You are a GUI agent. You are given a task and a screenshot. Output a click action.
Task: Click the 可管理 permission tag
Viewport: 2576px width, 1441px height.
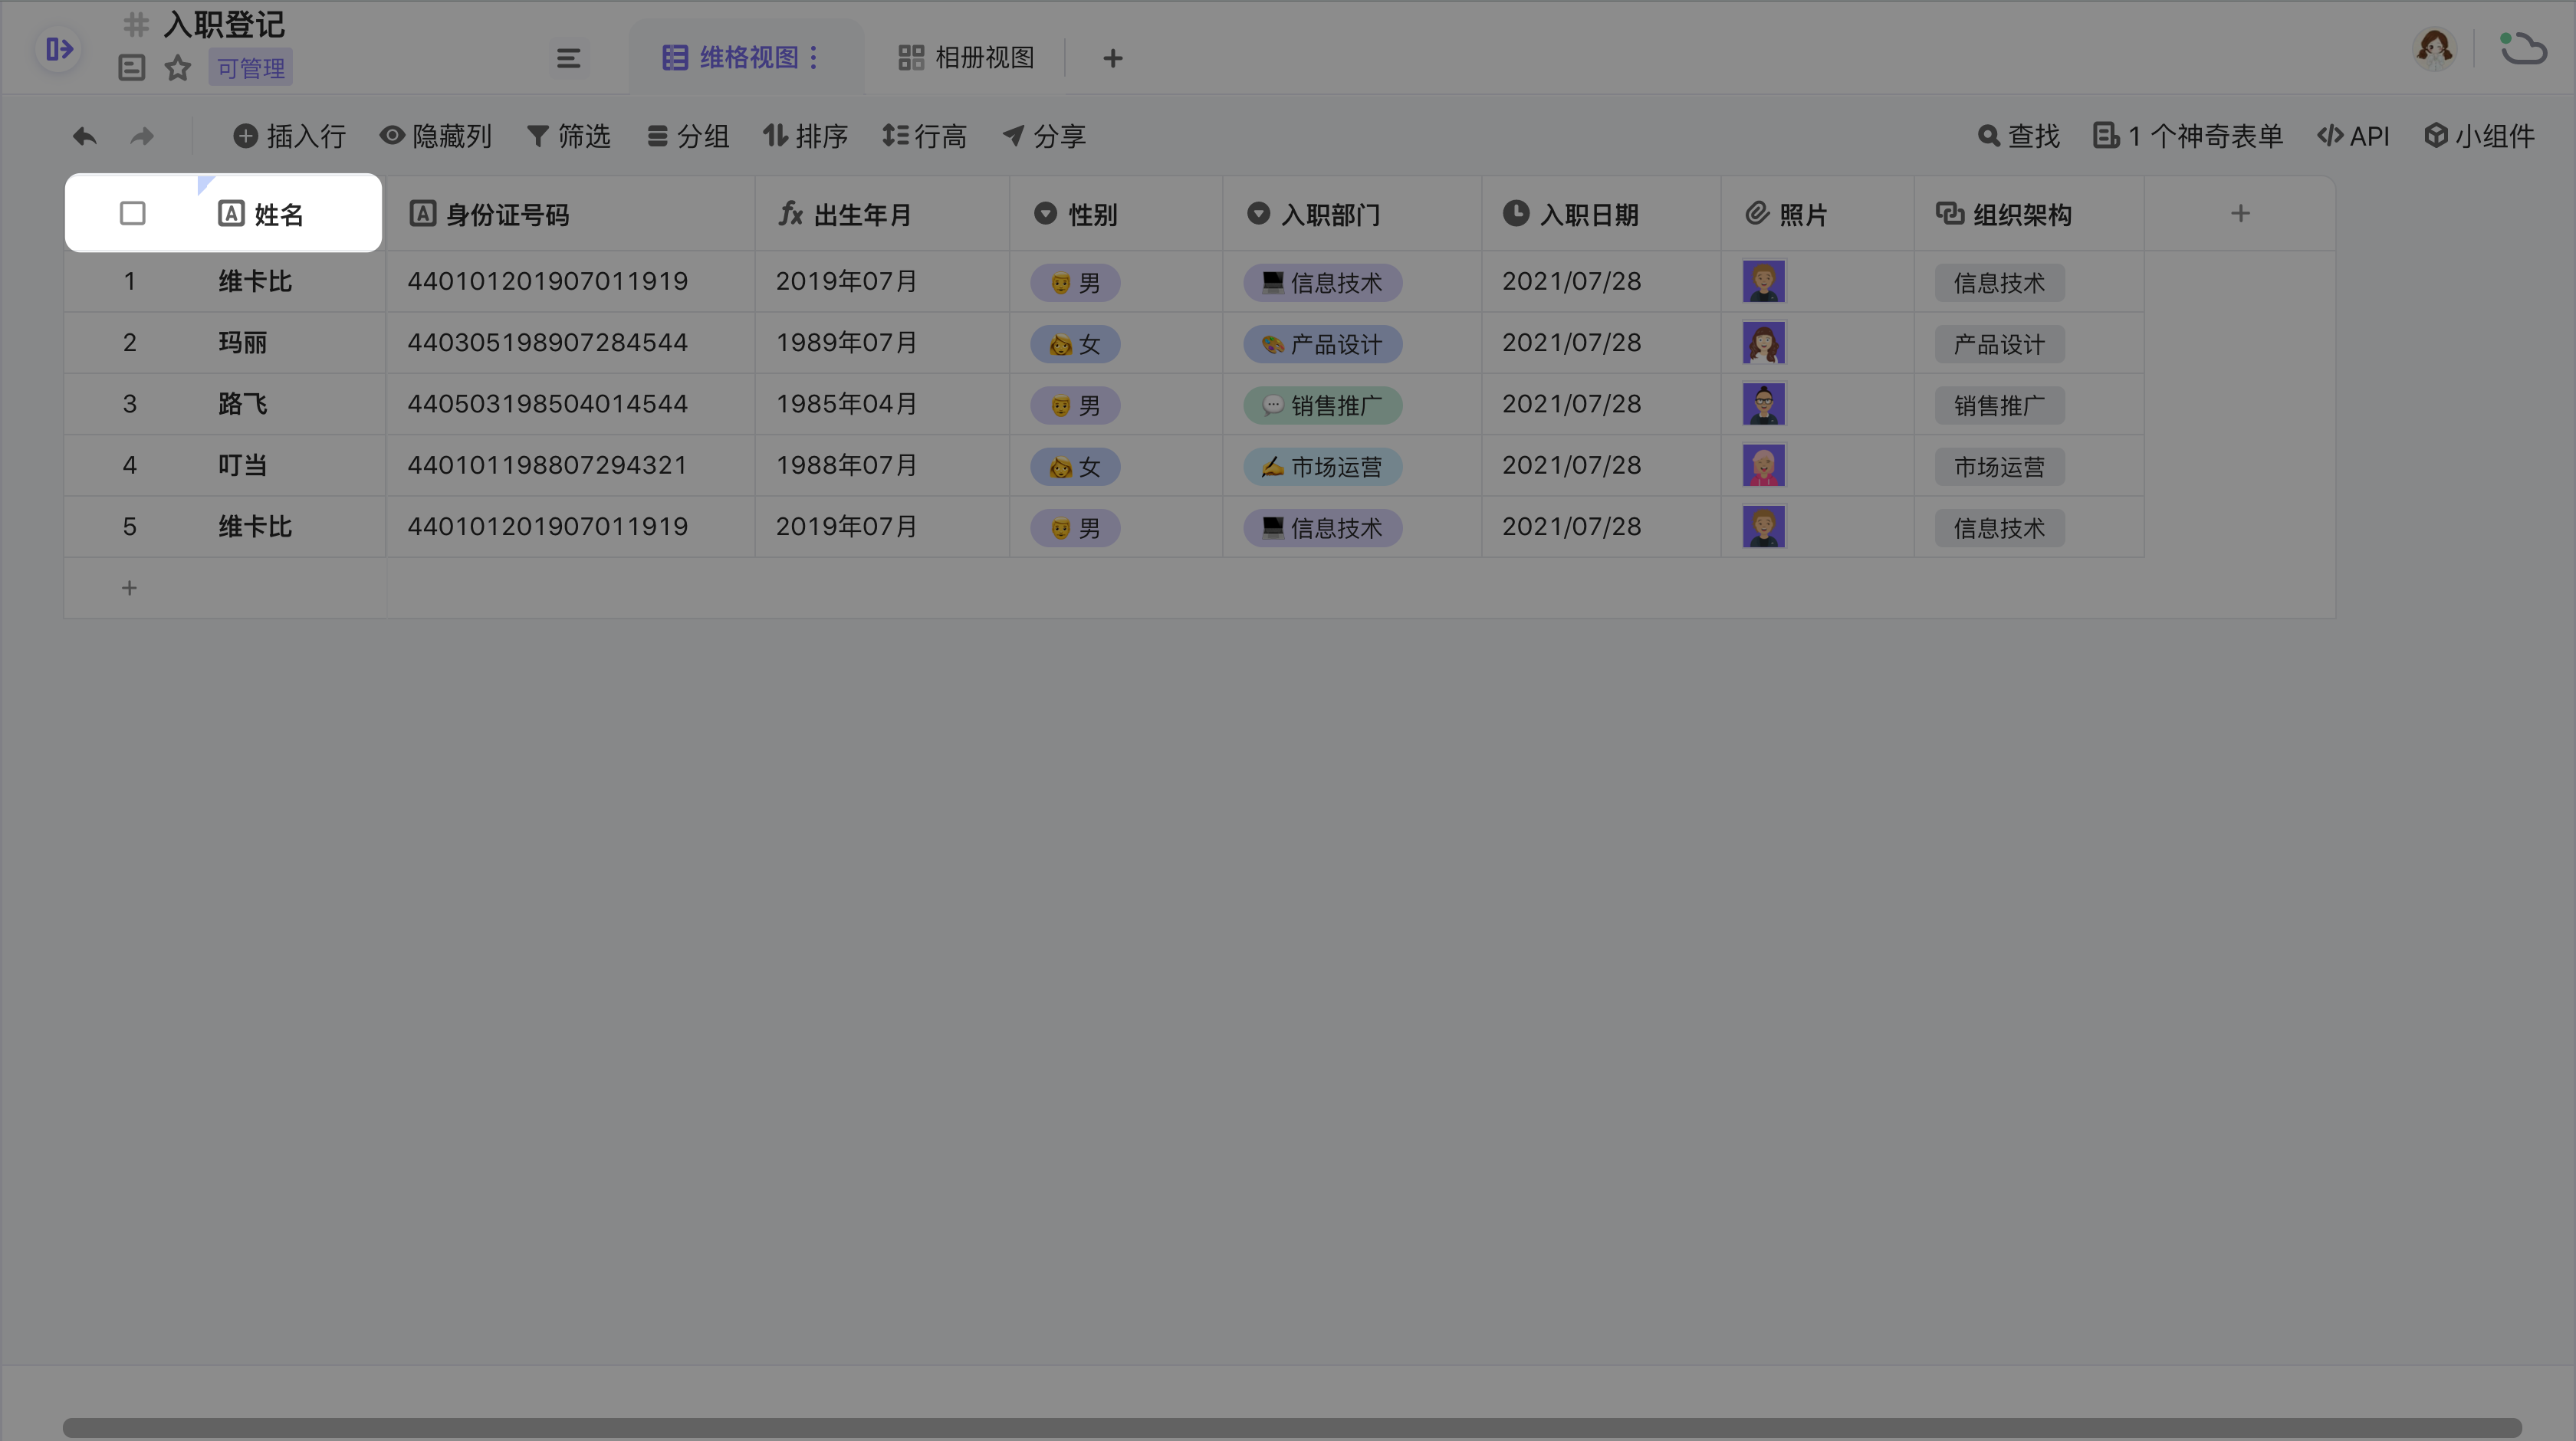[250, 67]
